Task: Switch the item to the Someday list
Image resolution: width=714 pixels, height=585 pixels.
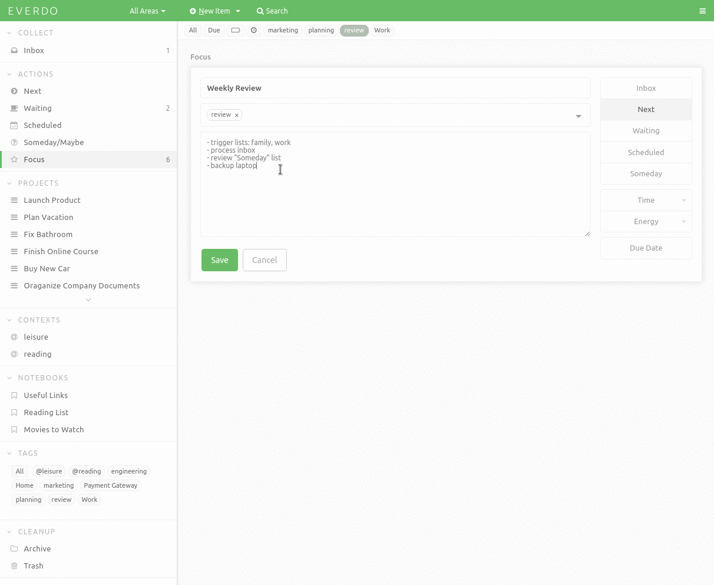Action: 646,173
